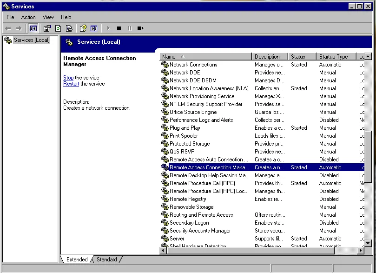The image size is (376, 273).
Task: Click the gear icon beside Removable Storage
Action: [165, 207]
